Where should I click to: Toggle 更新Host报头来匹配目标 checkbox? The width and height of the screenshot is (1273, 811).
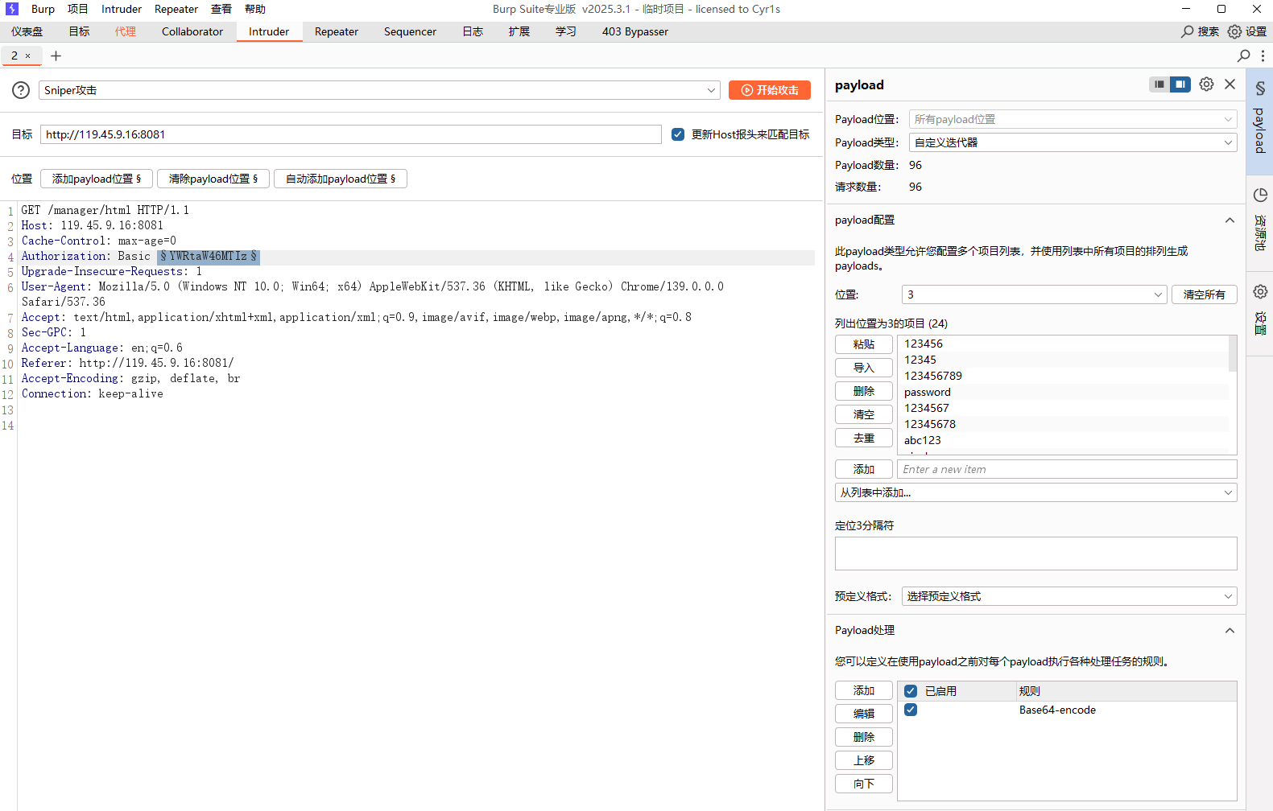click(678, 134)
